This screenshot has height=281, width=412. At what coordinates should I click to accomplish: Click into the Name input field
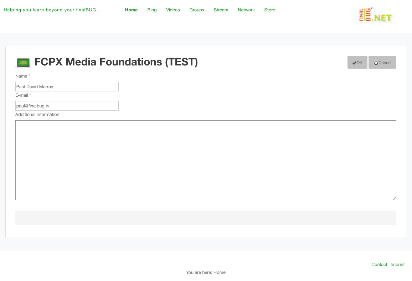67,87
